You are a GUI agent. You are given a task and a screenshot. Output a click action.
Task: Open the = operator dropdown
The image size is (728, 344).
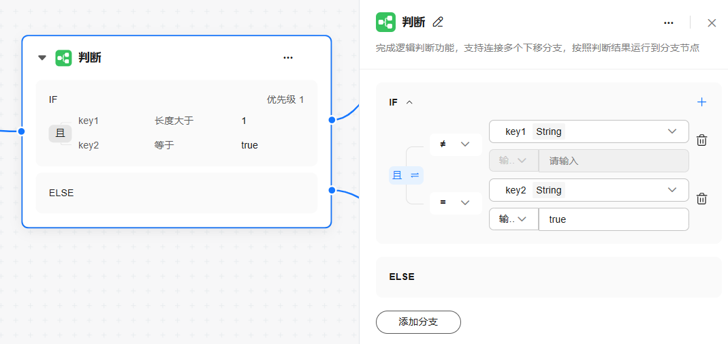coord(456,203)
